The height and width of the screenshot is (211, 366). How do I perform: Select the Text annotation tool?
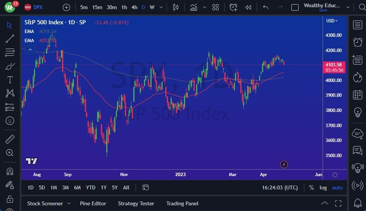tap(10, 80)
